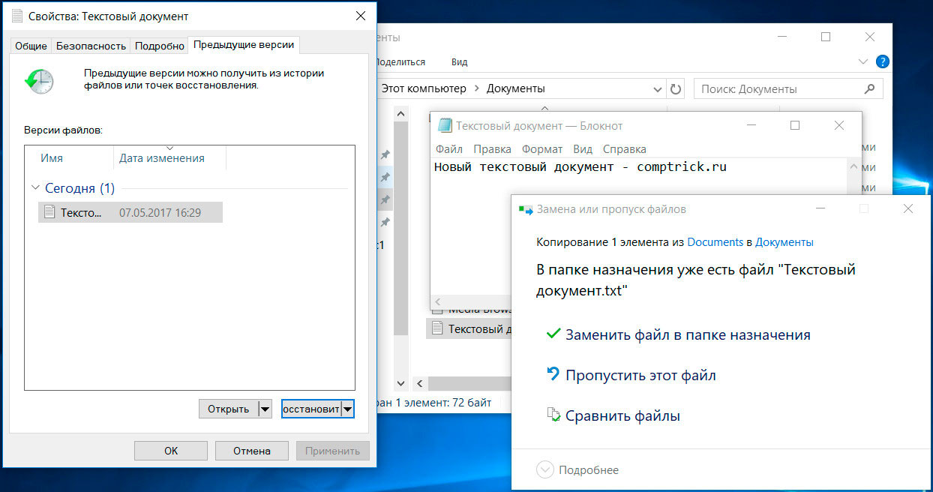Open Вид menu in Блокнот
This screenshot has width=933, height=492.
pyautogui.click(x=583, y=148)
